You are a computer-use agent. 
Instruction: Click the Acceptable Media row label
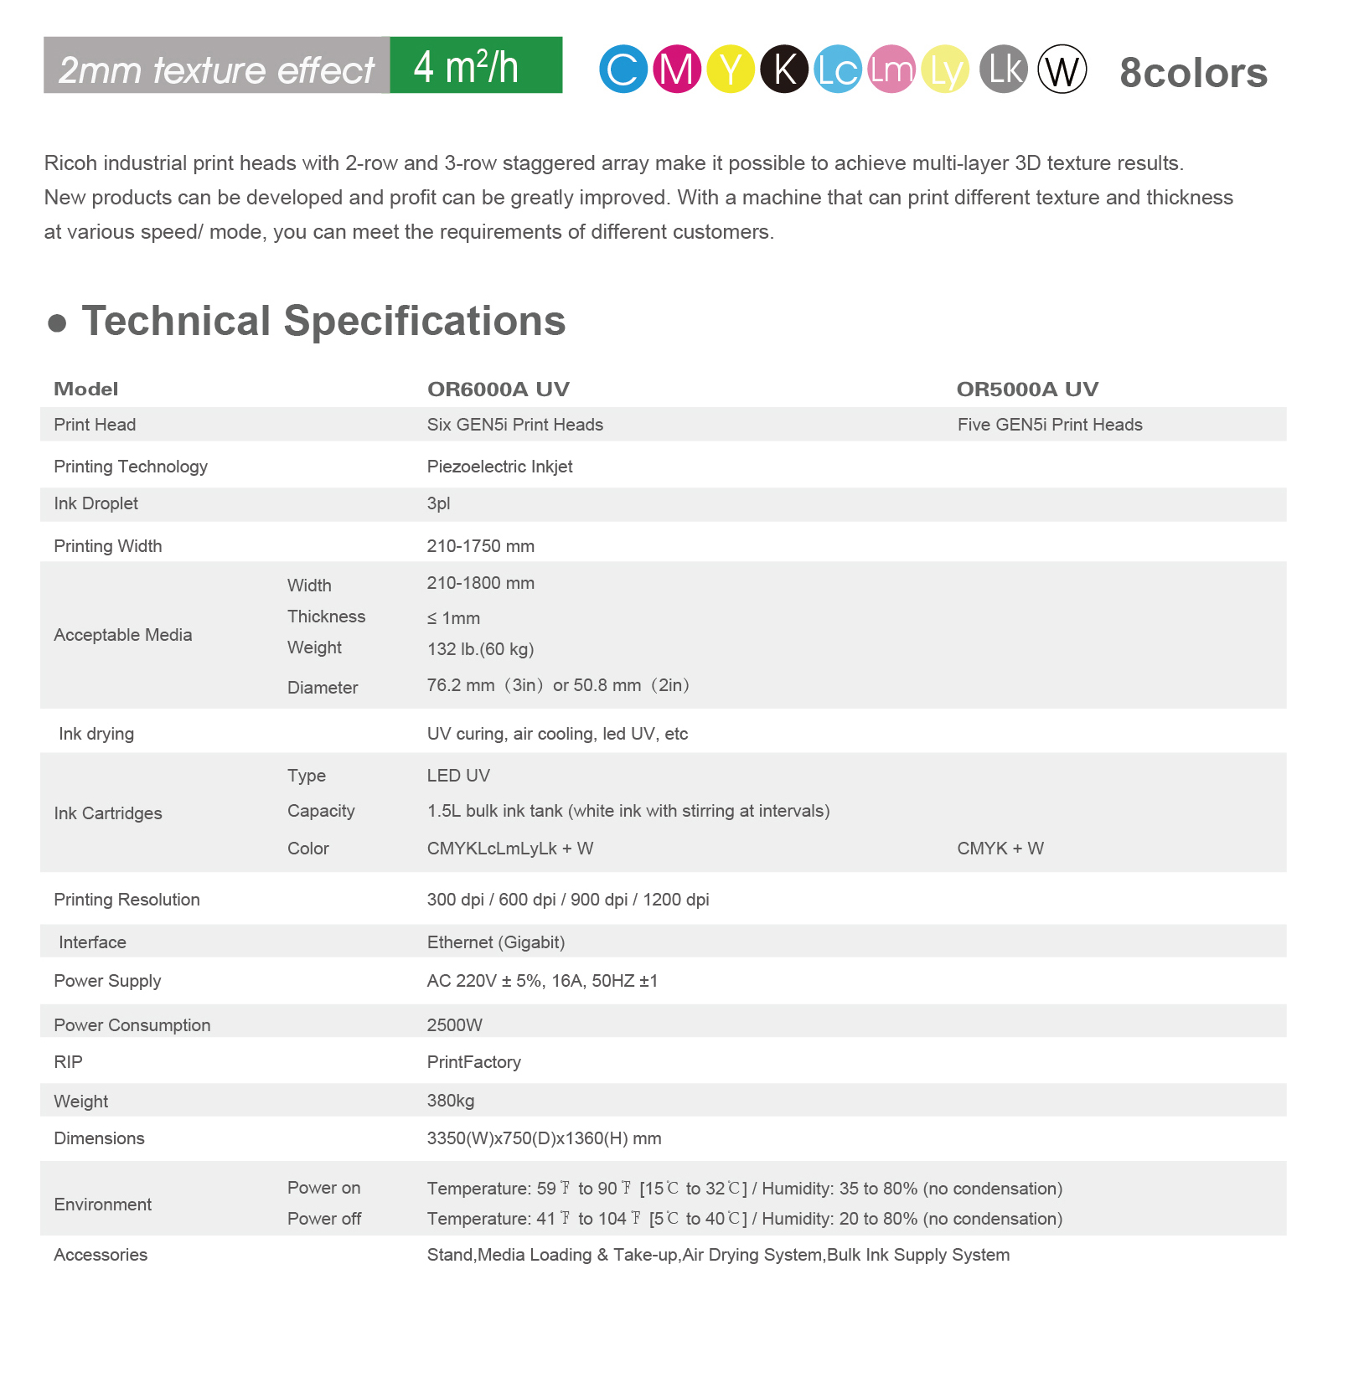(x=123, y=635)
